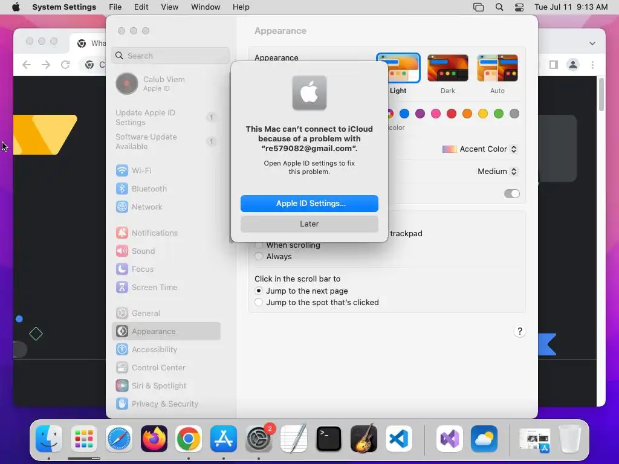Open Privacy & Security settings

[166, 404]
